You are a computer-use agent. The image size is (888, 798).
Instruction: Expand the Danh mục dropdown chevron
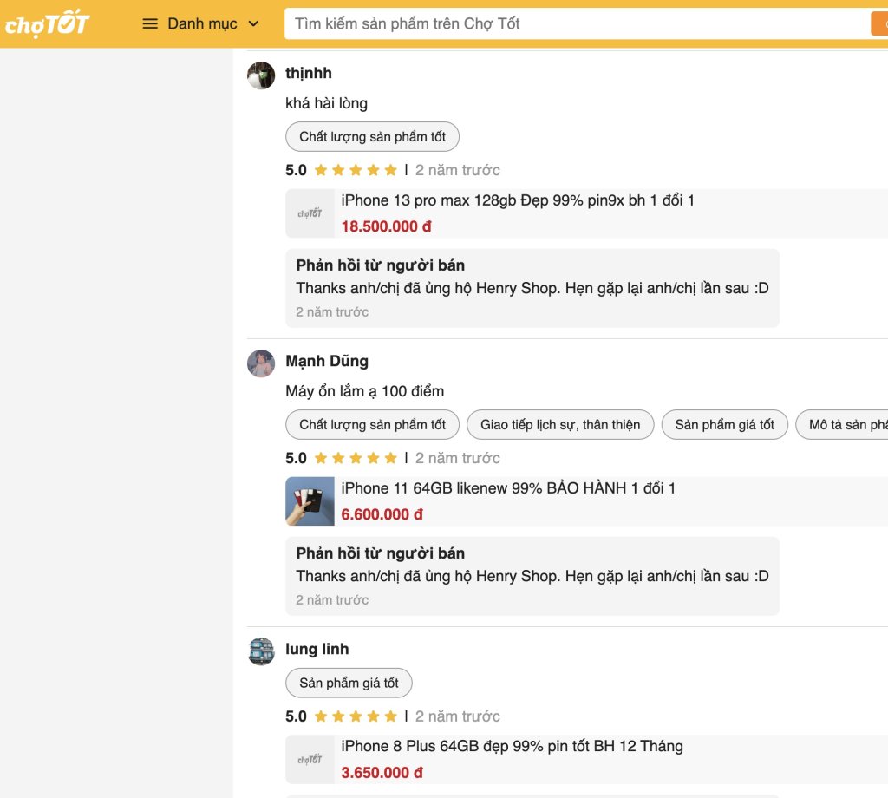click(x=254, y=23)
